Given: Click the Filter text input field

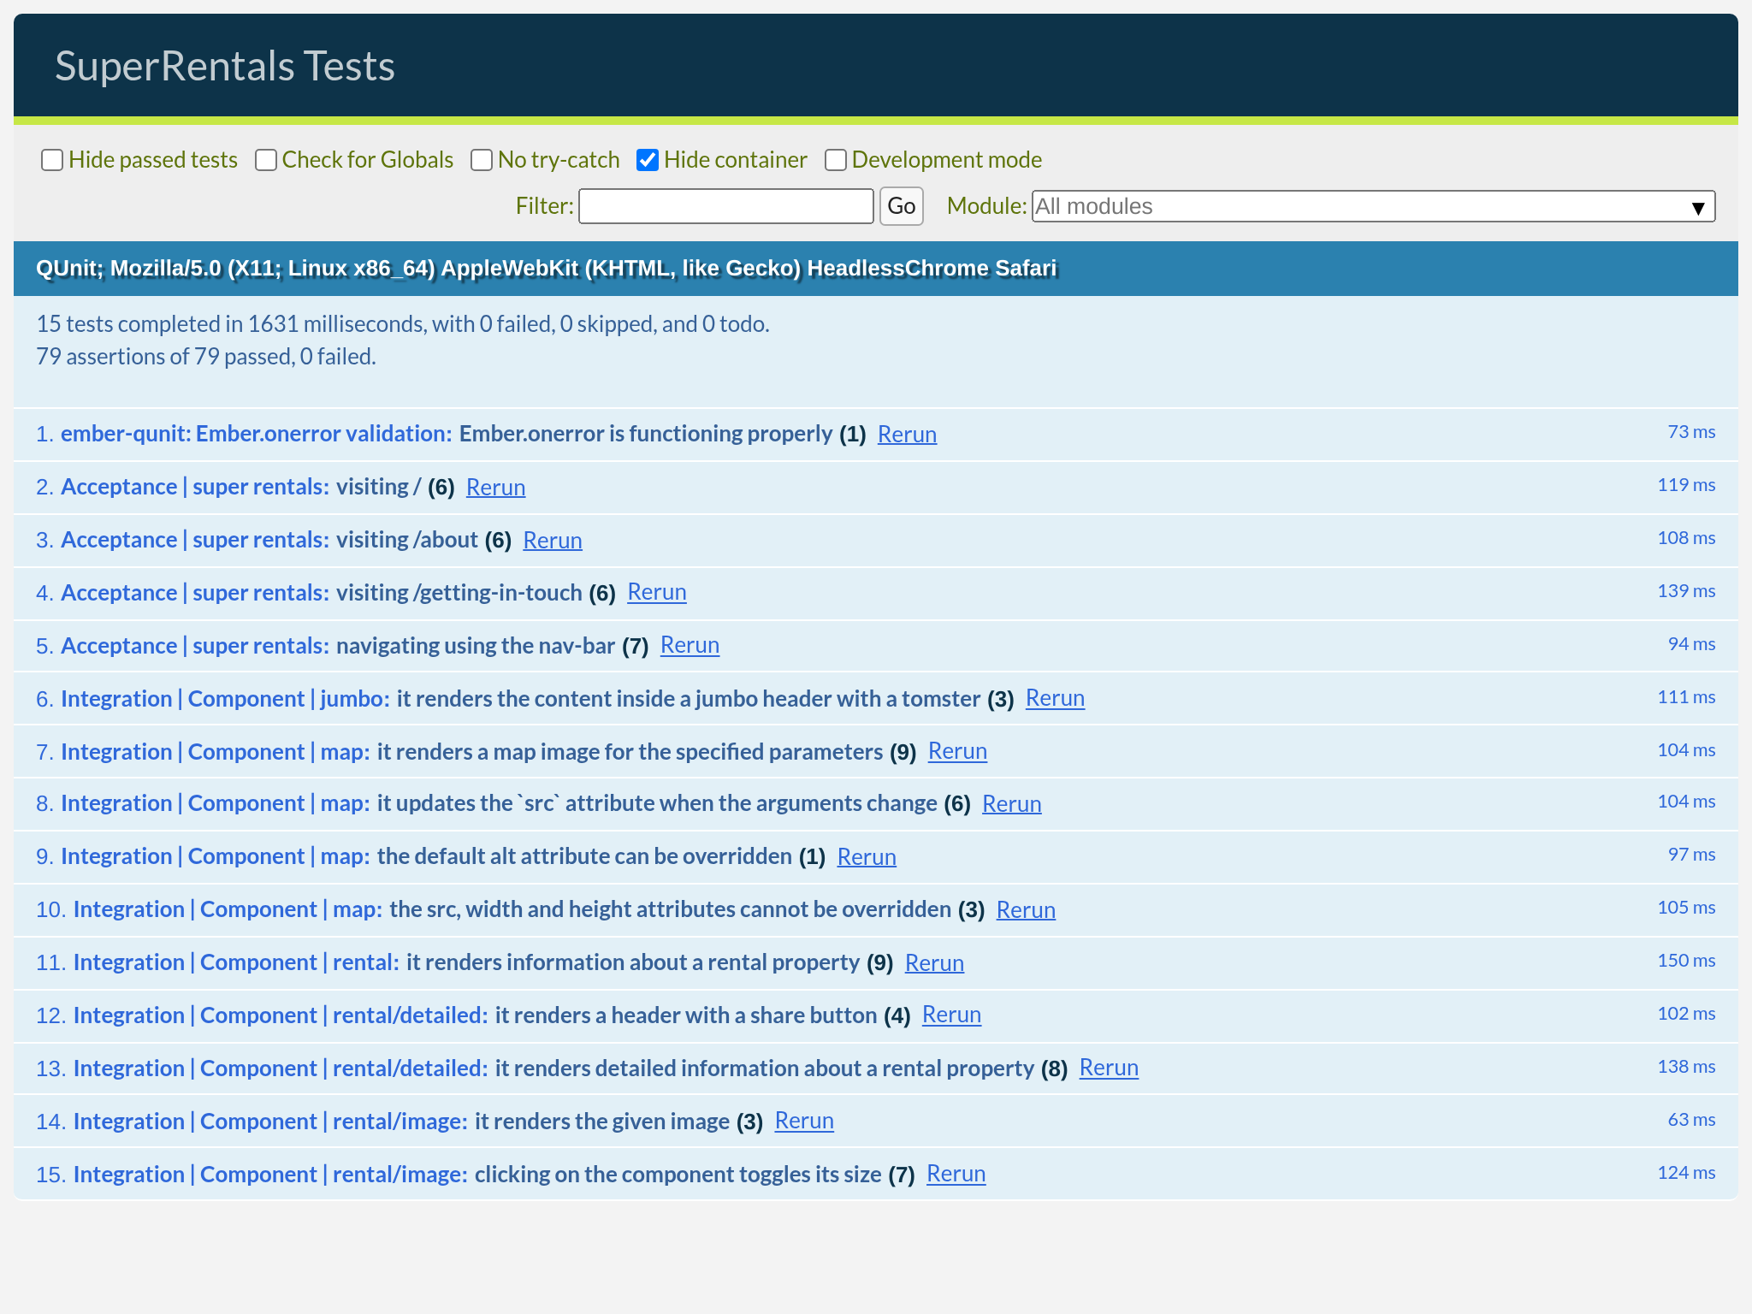Looking at the screenshot, I should click(x=725, y=206).
